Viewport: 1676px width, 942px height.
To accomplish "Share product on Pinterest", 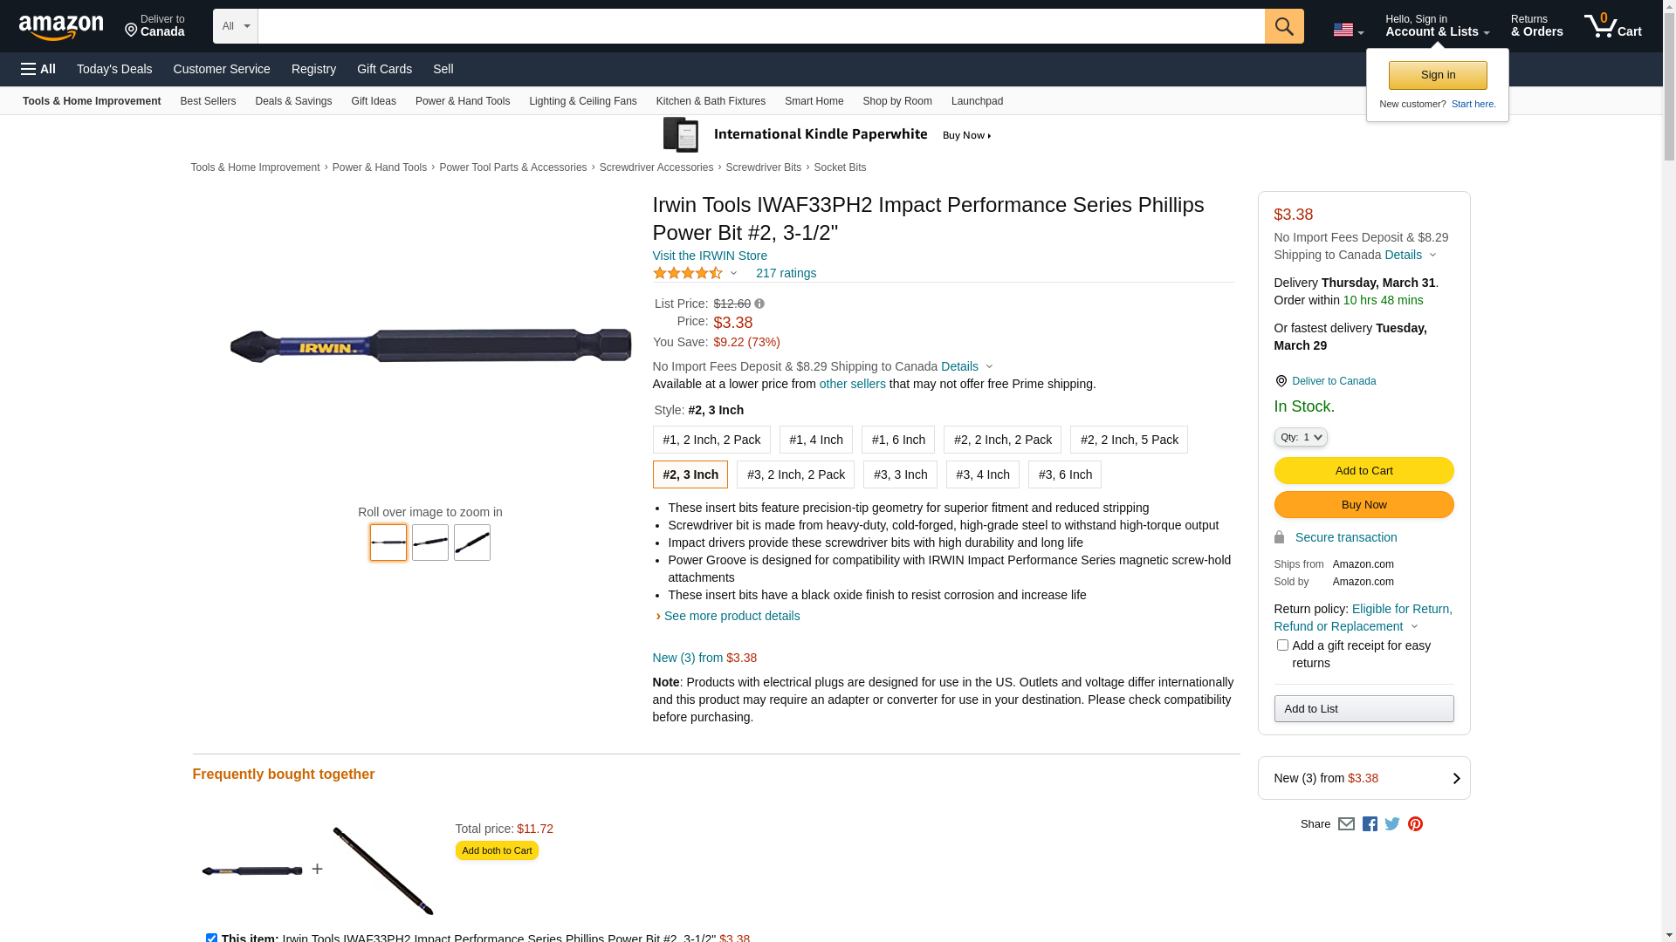I will (1415, 824).
